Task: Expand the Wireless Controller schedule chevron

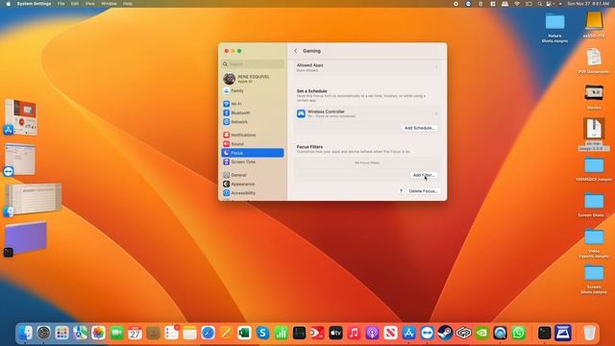Action: click(x=436, y=113)
